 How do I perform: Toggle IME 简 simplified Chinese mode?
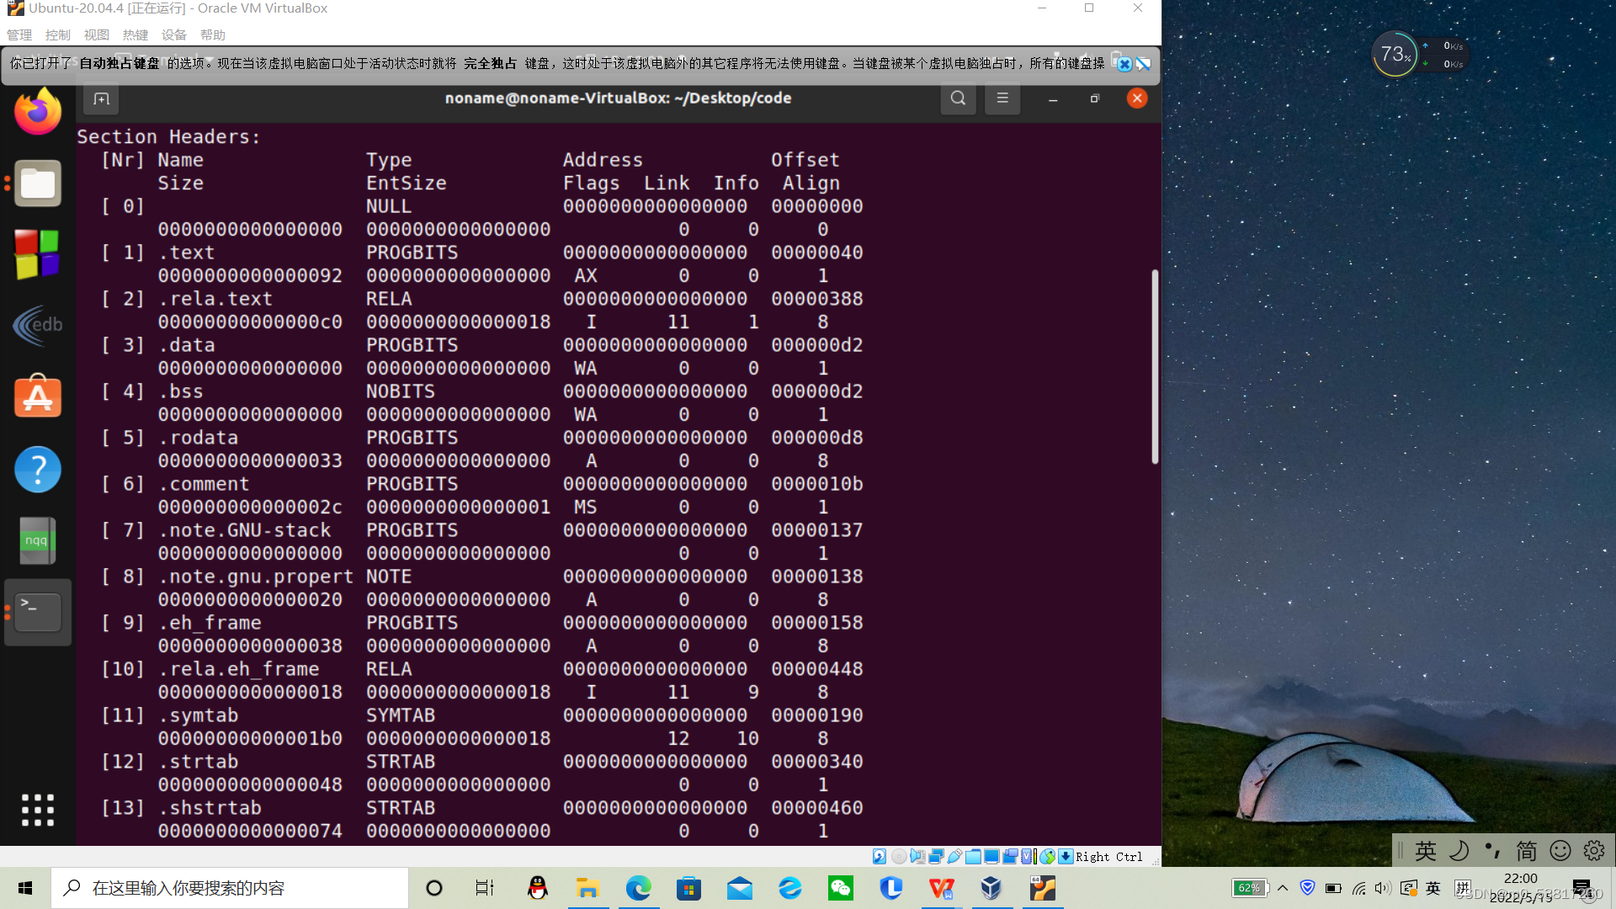coord(1527,851)
